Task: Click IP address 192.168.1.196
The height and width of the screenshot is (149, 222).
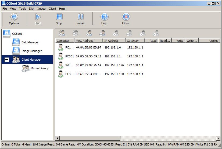Action: (x=114, y=65)
